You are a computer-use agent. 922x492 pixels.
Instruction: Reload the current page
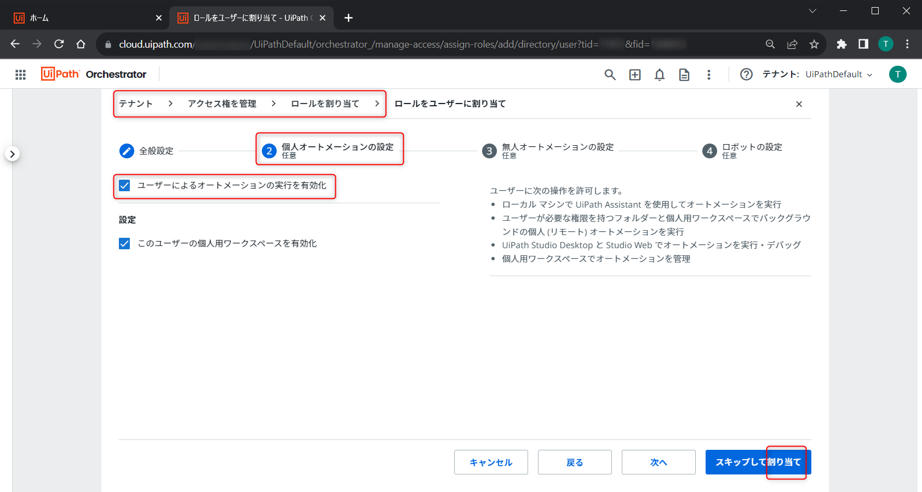(x=59, y=44)
